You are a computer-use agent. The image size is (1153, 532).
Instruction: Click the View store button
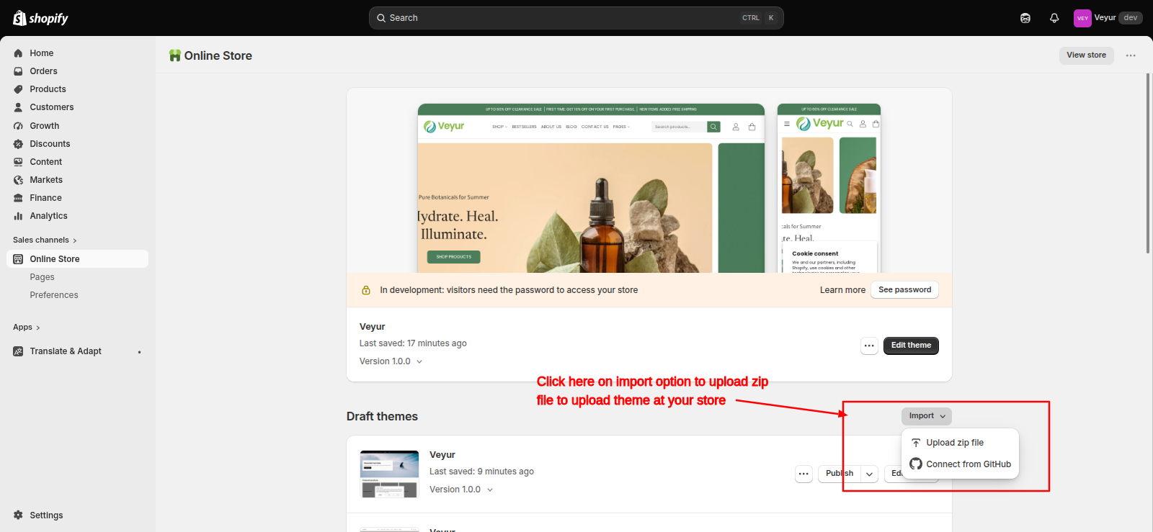[1086, 55]
